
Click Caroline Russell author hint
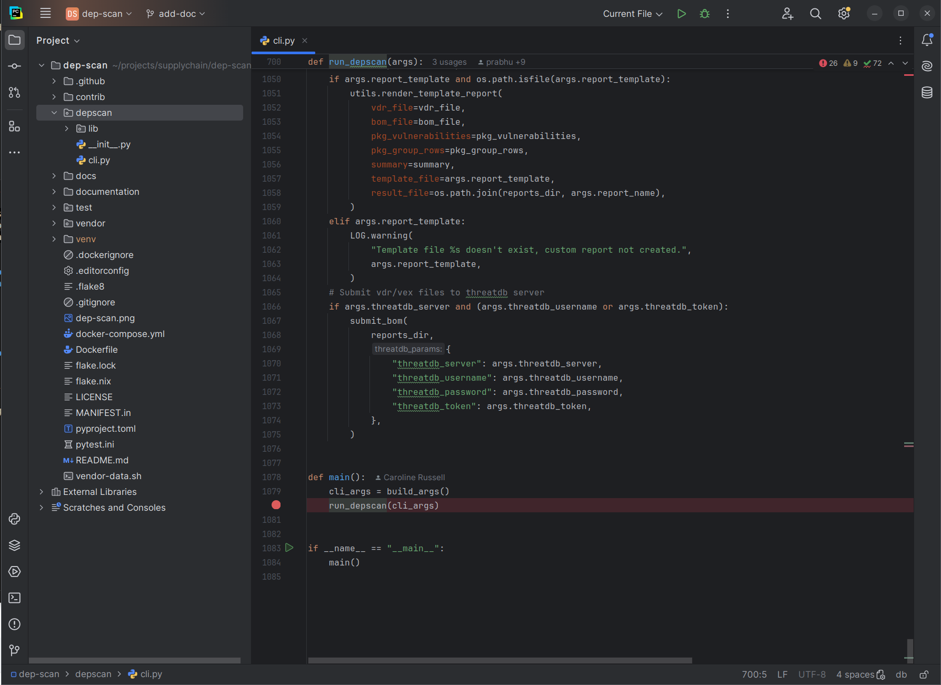click(409, 478)
